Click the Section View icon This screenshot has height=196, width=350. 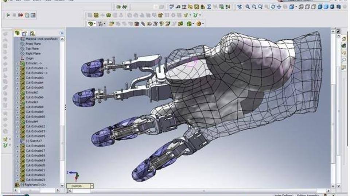tap(339, 7)
